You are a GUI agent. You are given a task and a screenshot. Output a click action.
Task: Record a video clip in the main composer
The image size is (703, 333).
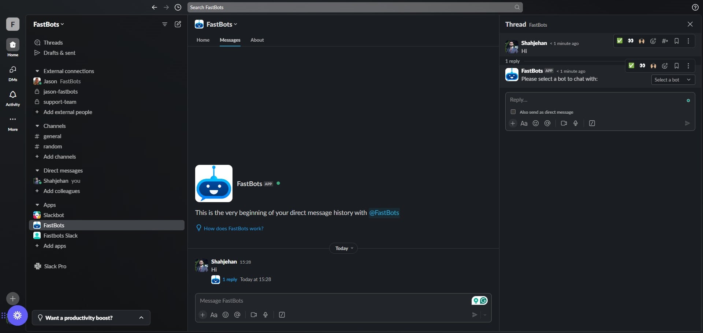point(254,315)
